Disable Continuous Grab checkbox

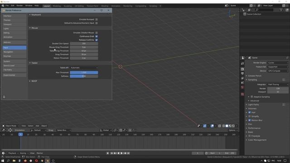(x=97, y=36)
